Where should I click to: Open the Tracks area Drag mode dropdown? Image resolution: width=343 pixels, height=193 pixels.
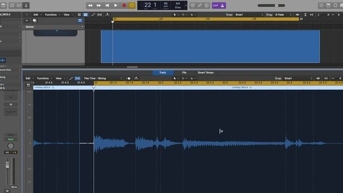point(283,14)
